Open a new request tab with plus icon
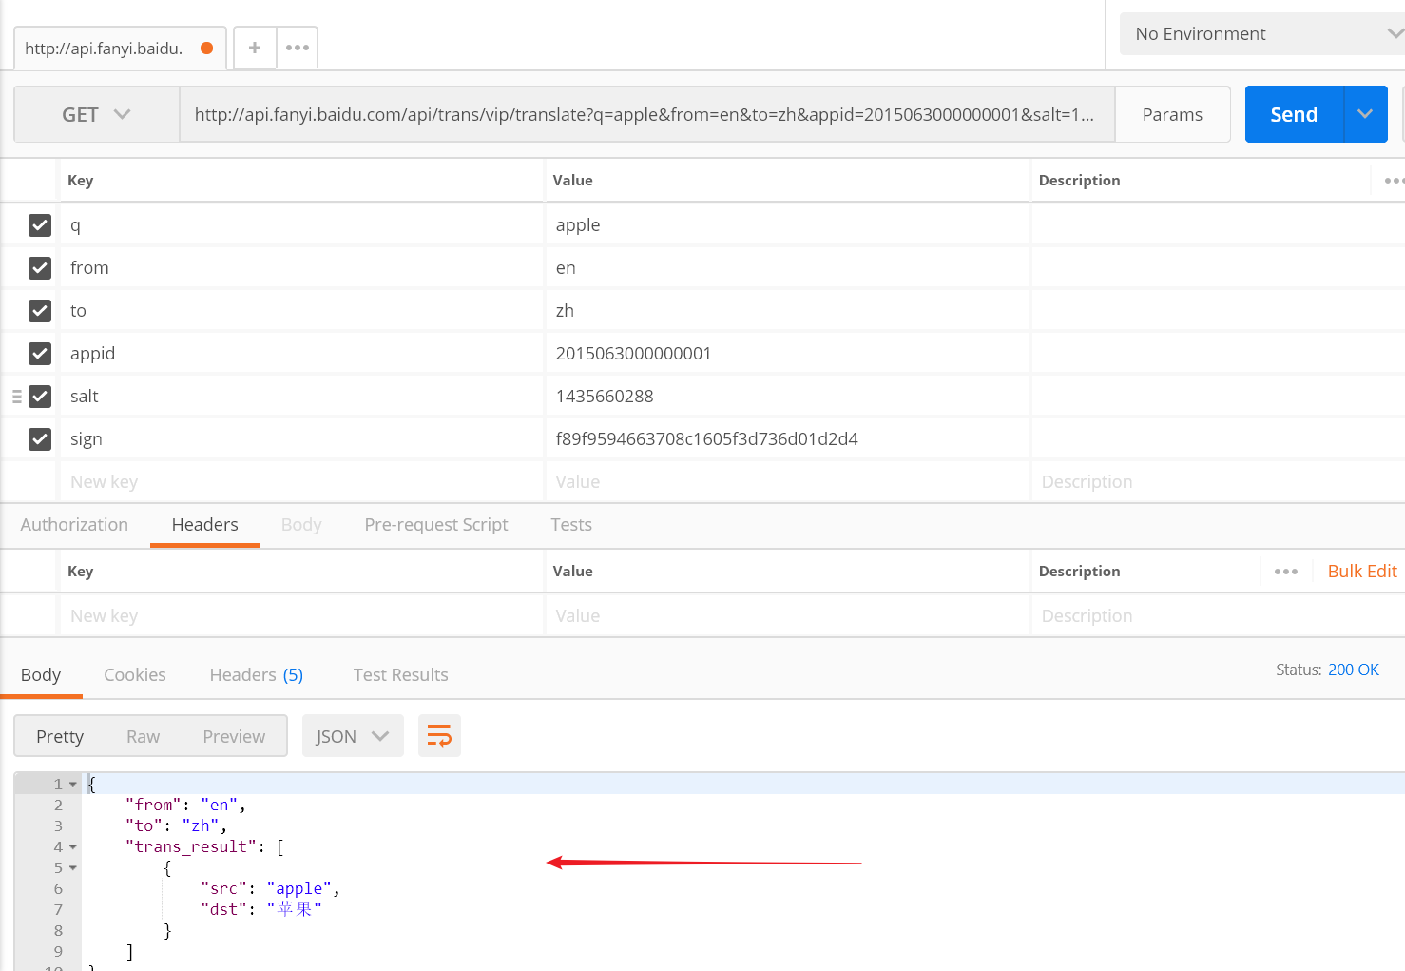The image size is (1405, 971). click(255, 48)
